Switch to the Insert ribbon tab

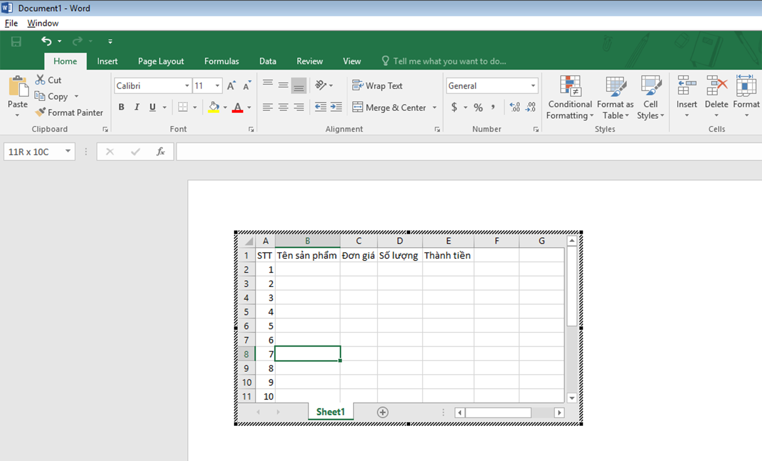click(x=107, y=61)
